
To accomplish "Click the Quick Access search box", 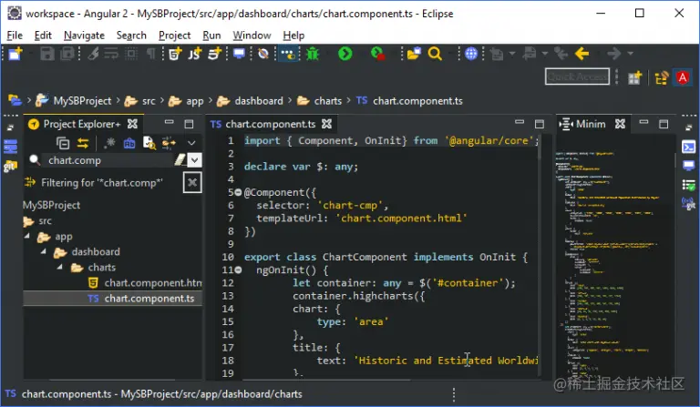I will coord(577,77).
